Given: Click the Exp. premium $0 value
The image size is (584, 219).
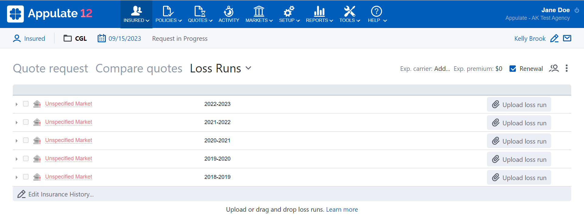Looking at the screenshot, I should tap(499, 69).
